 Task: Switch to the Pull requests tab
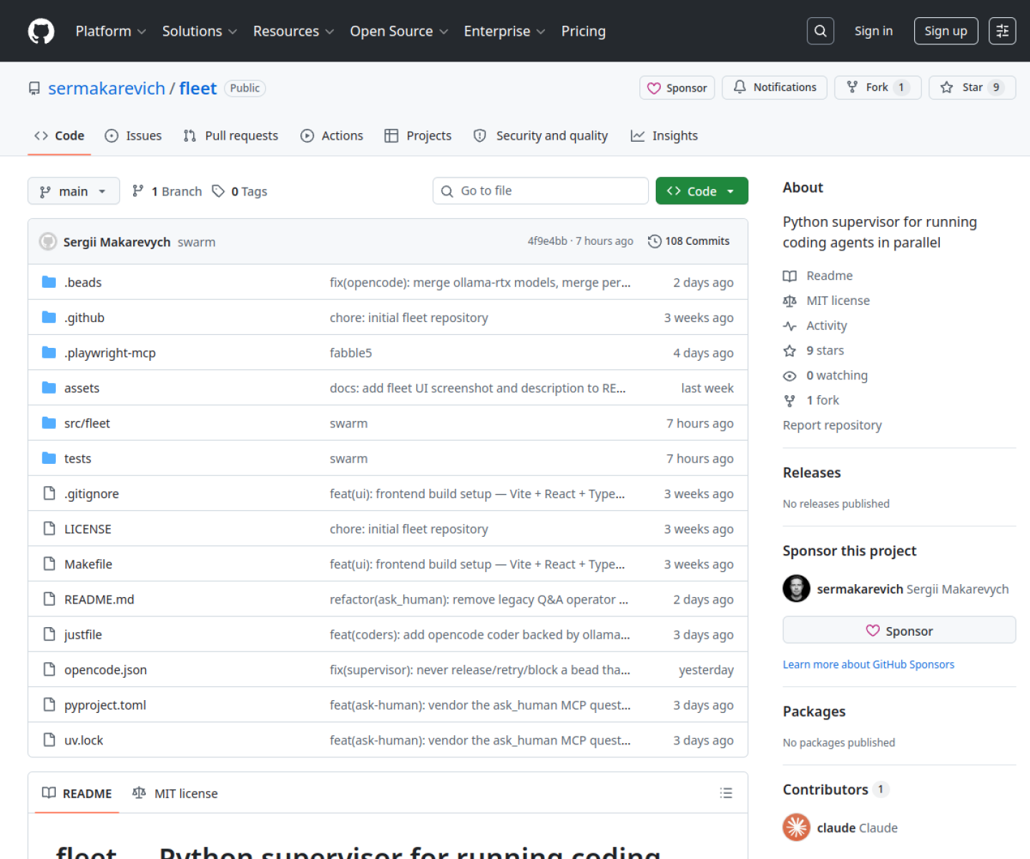(230, 135)
